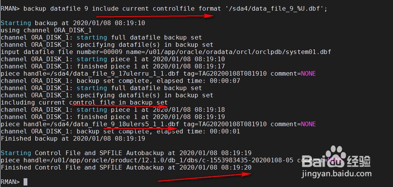Click the red arrow beside the bottom RMAN prompt
Viewport: 393px width, 187px height.
(x=204, y=177)
